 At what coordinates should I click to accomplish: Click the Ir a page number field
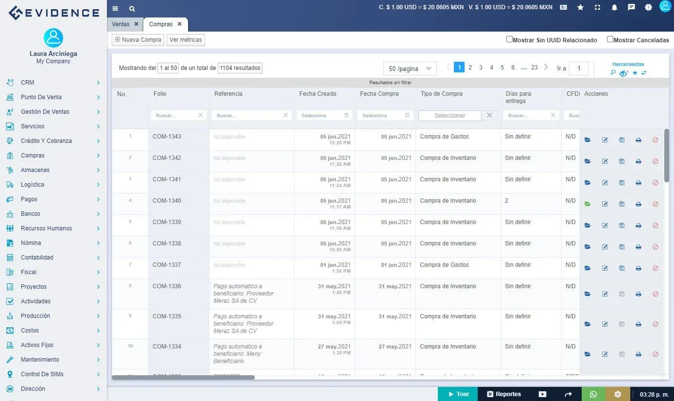pos(578,69)
